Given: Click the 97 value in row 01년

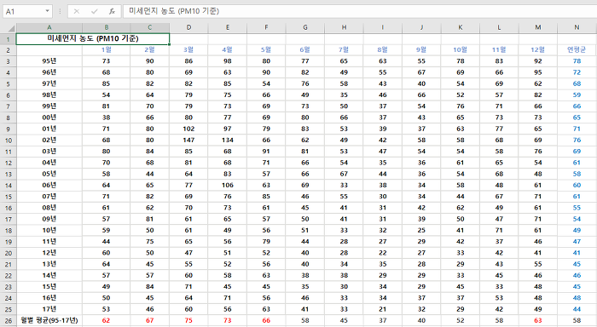Looking at the screenshot, I should [x=228, y=129].
